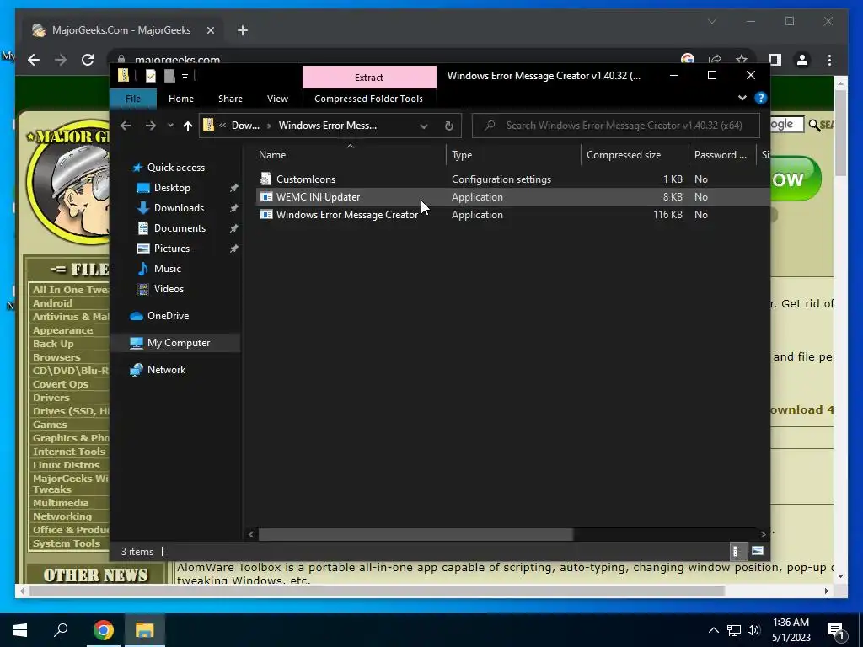Select the CustomIcons file

coord(305,179)
